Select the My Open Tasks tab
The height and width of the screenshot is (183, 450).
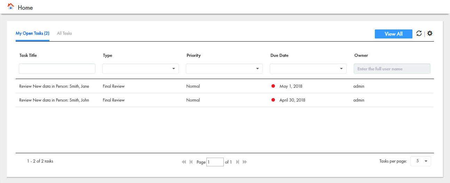[x=32, y=33]
